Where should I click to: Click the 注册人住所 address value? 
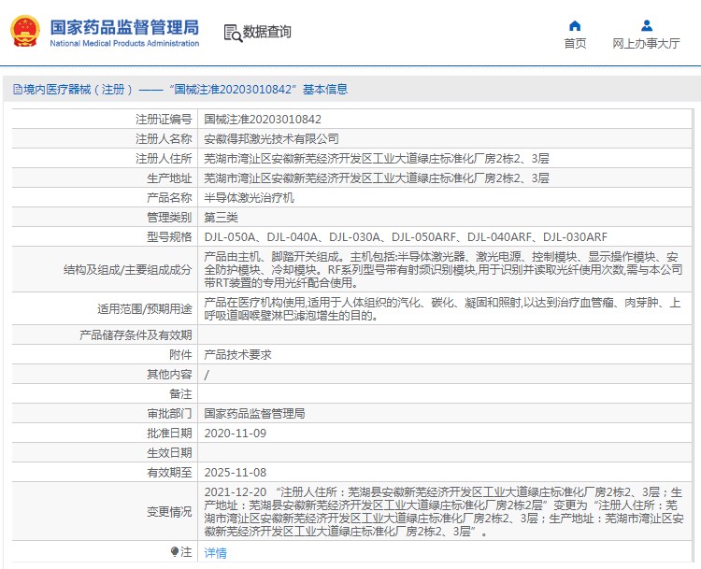[x=377, y=159]
